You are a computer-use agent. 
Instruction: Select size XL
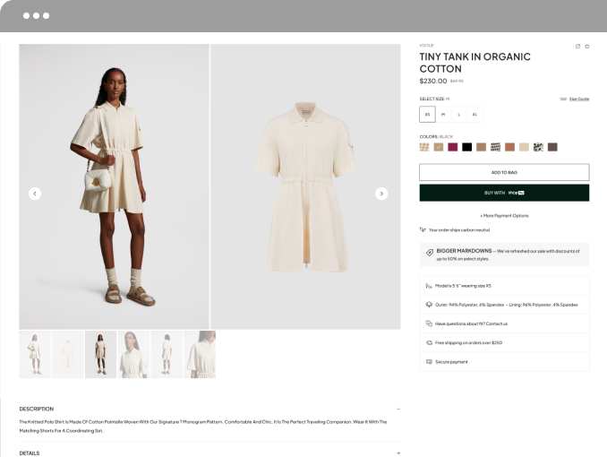pyautogui.click(x=474, y=115)
